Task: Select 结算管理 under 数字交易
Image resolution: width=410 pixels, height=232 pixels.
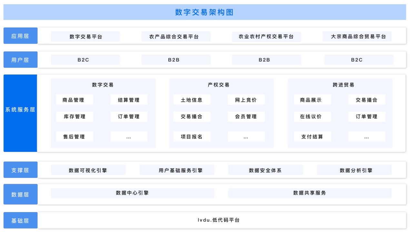Action: tap(129, 100)
